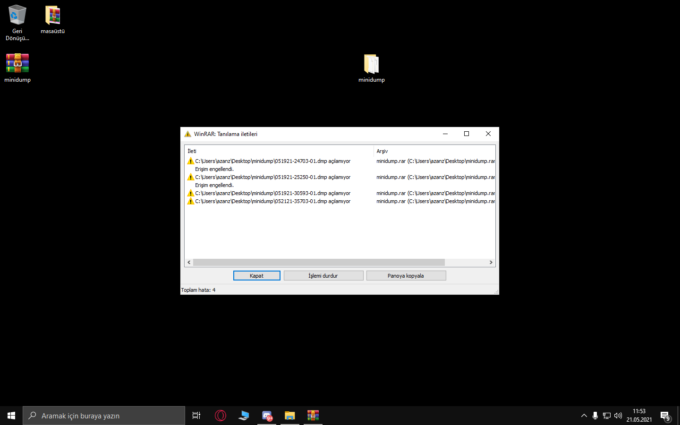The image size is (680, 425).
Task: Click the Kapat button
Action: pos(257,276)
